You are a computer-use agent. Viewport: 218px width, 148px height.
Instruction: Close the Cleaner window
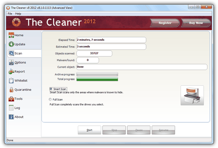point(206,7)
